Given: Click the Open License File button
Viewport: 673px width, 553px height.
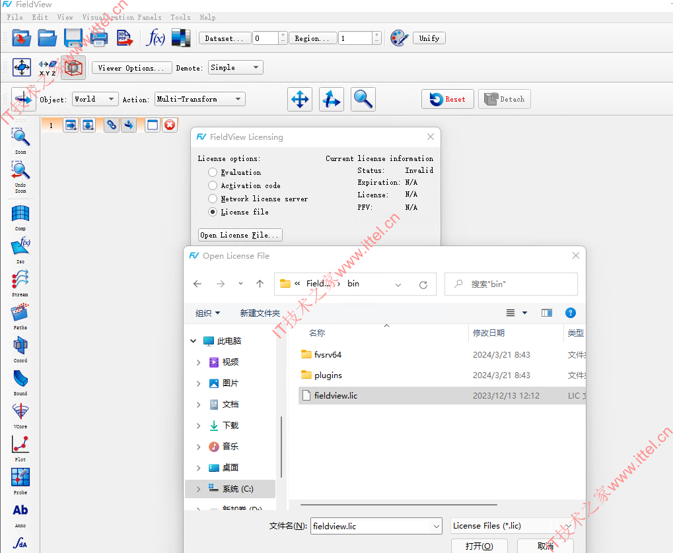Looking at the screenshot, I should coord(240,235).
